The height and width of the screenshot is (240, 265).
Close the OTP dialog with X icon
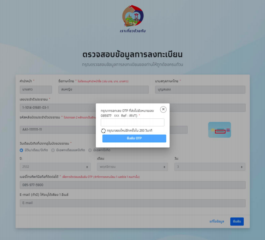coord(163,110)
